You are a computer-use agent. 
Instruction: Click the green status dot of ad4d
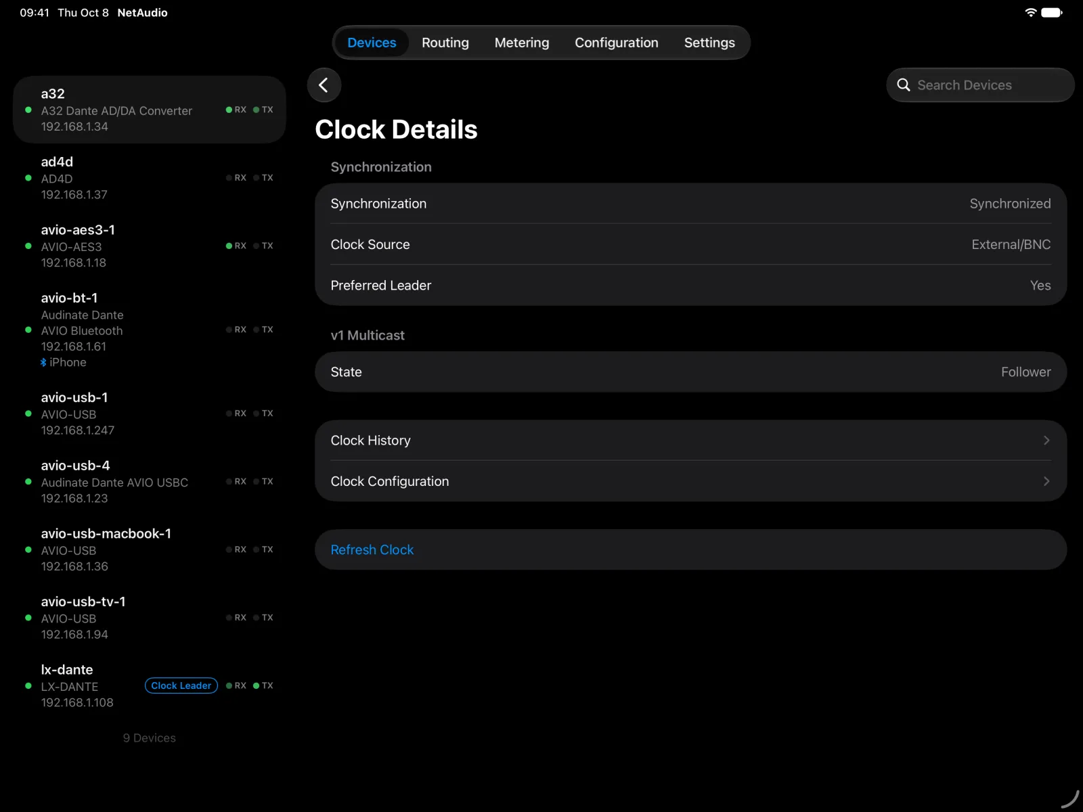[x=28, y=178]
